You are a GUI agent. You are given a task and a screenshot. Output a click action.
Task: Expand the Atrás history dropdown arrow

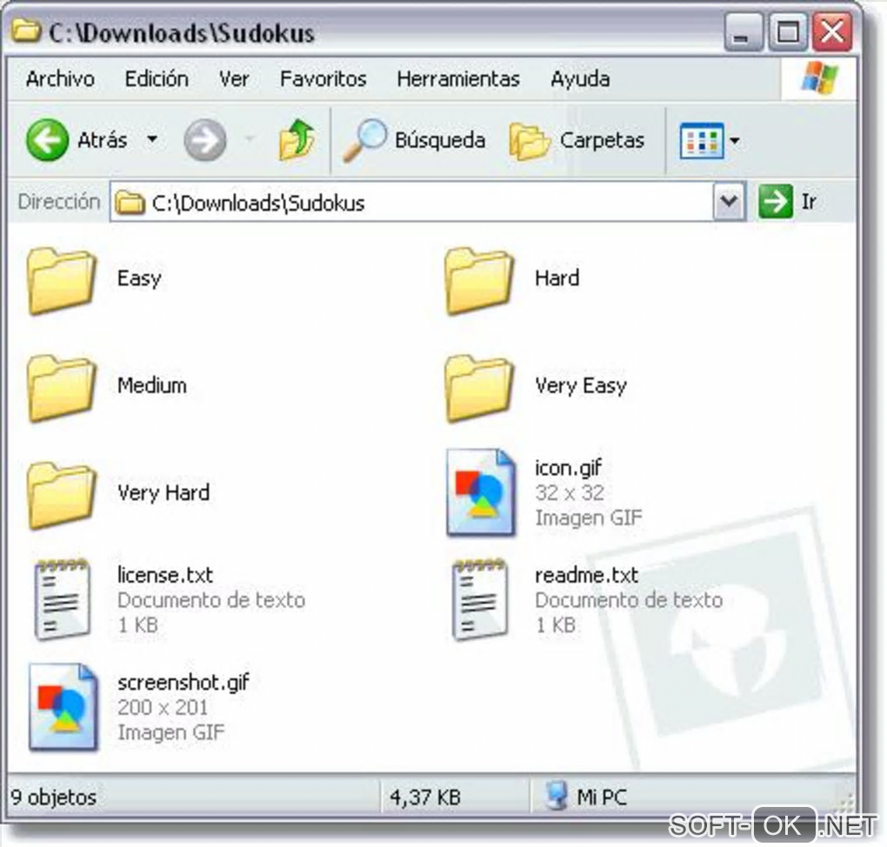[152, 139]
